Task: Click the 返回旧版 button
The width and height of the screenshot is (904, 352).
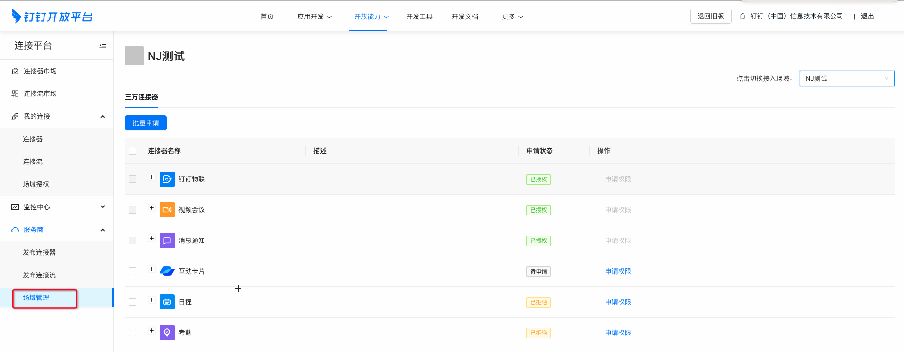Action: click(710, 16)
